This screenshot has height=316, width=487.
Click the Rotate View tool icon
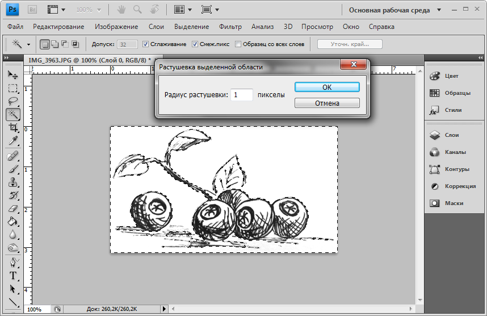click(x=154, y=10)
